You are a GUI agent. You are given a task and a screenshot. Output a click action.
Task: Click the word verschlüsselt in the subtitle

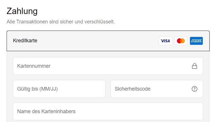(x=100, y=22)
